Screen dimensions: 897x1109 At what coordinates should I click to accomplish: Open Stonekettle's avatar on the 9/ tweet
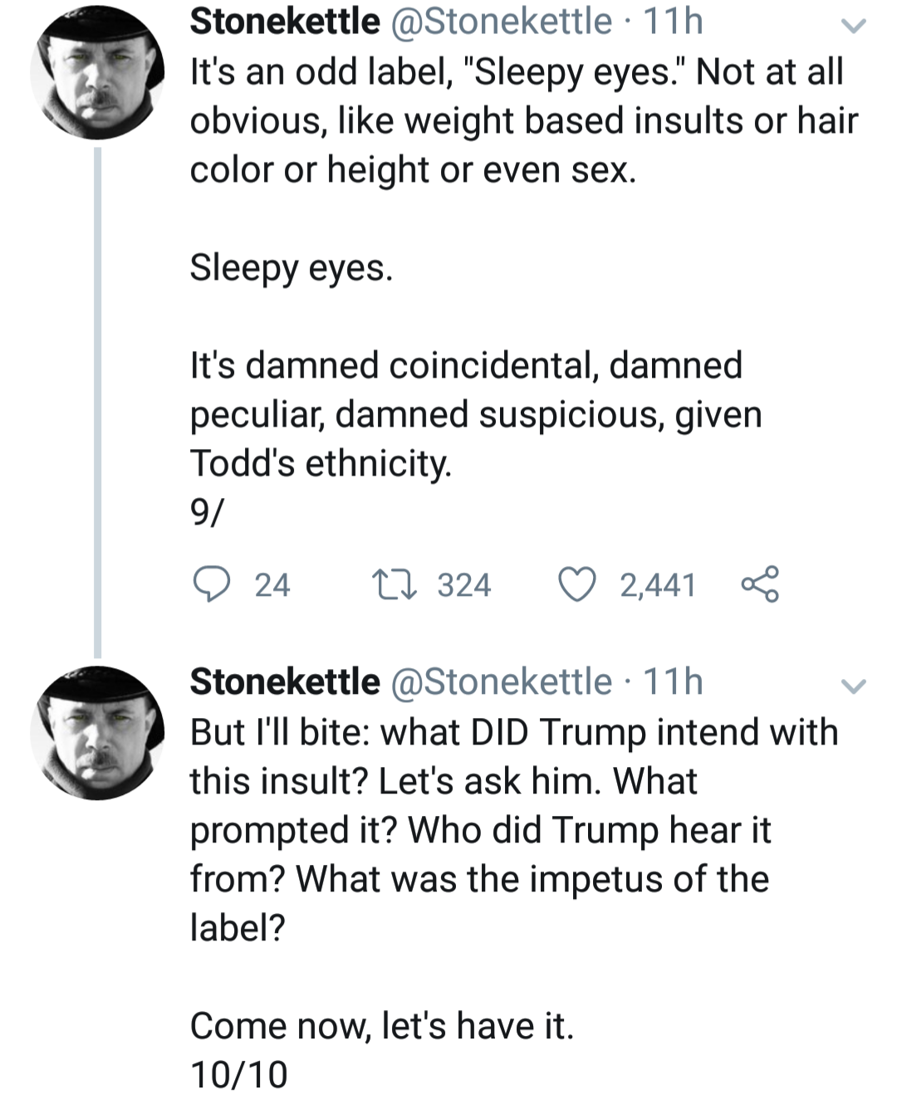tap(98, 73)
